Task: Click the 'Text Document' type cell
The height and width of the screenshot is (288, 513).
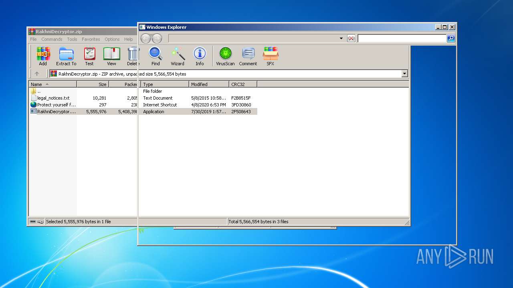Action: [158, 98]
